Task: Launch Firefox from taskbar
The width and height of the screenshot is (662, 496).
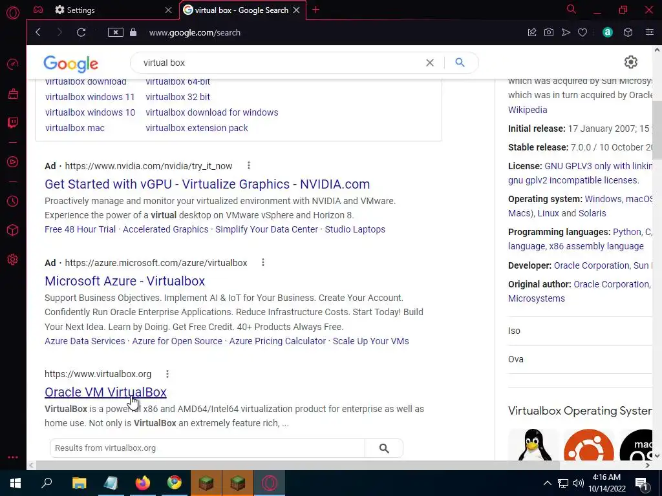Action: pyautogui.click(x=143, y=483)
